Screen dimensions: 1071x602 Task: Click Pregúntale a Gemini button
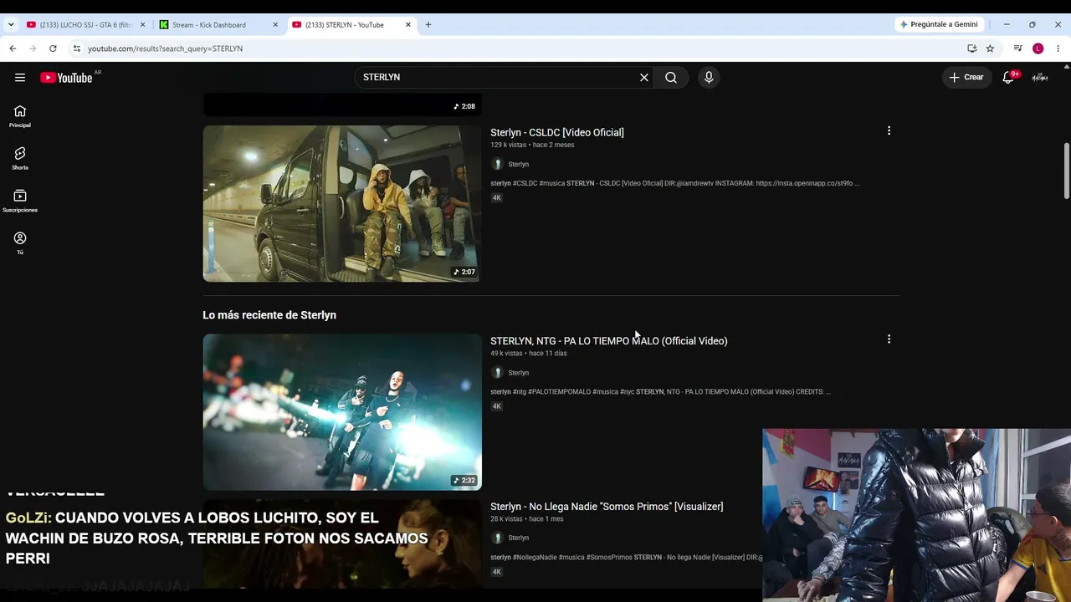pos(938,24)
